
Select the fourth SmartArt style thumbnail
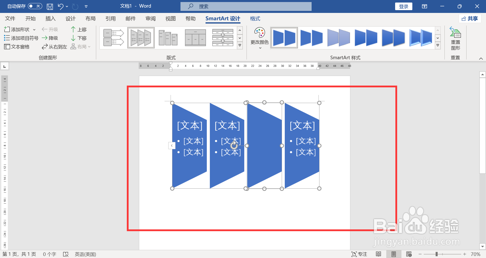[x=366, y=38]
